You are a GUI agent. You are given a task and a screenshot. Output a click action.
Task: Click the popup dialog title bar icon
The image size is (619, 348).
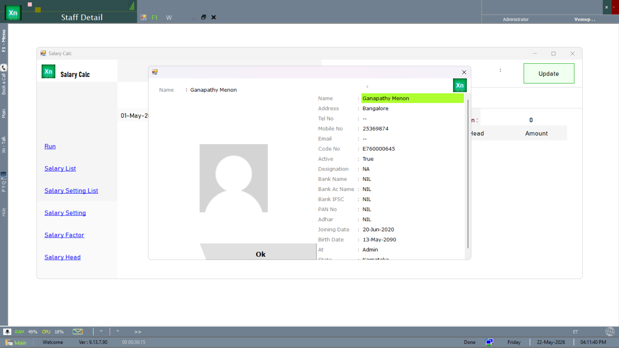pos(155,72)
